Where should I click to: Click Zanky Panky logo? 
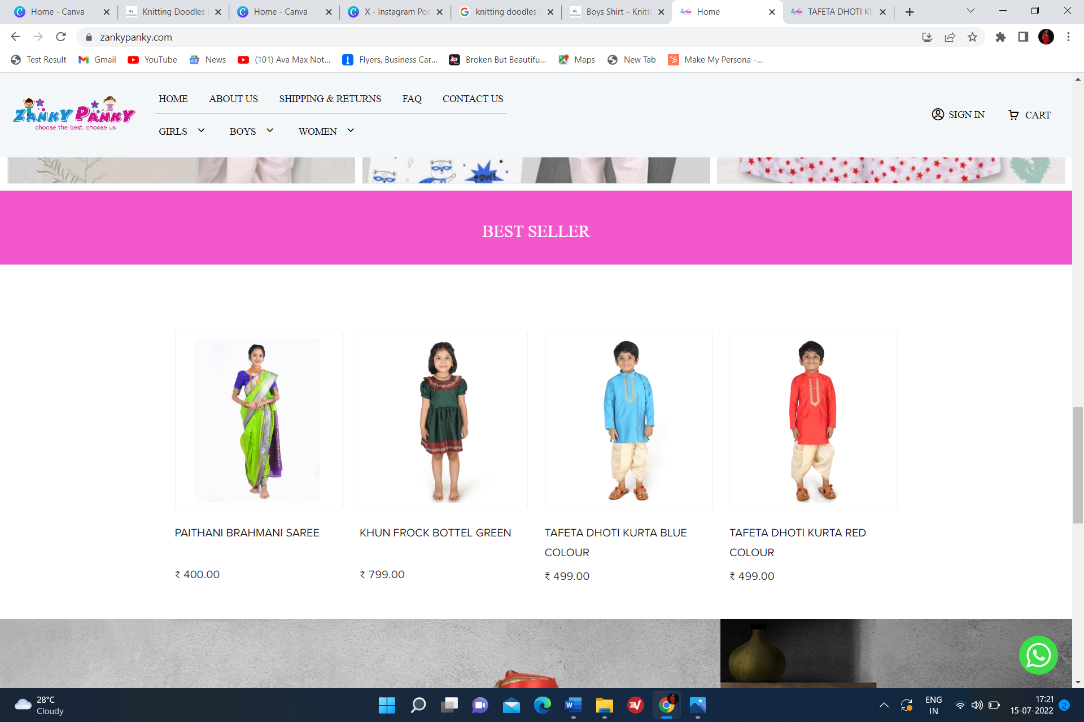[x=74, y=114]
